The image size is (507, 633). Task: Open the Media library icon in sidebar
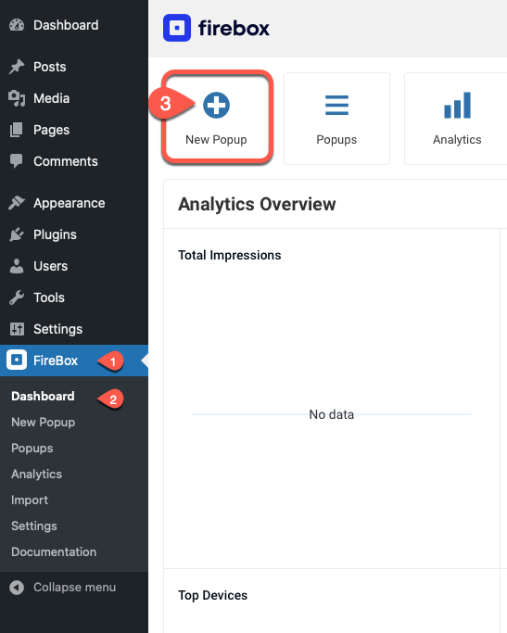17,98
